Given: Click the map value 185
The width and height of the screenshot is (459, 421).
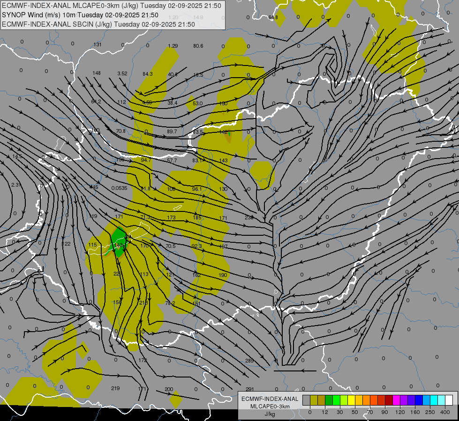Looking at the screenshot, I should (197, 218).
